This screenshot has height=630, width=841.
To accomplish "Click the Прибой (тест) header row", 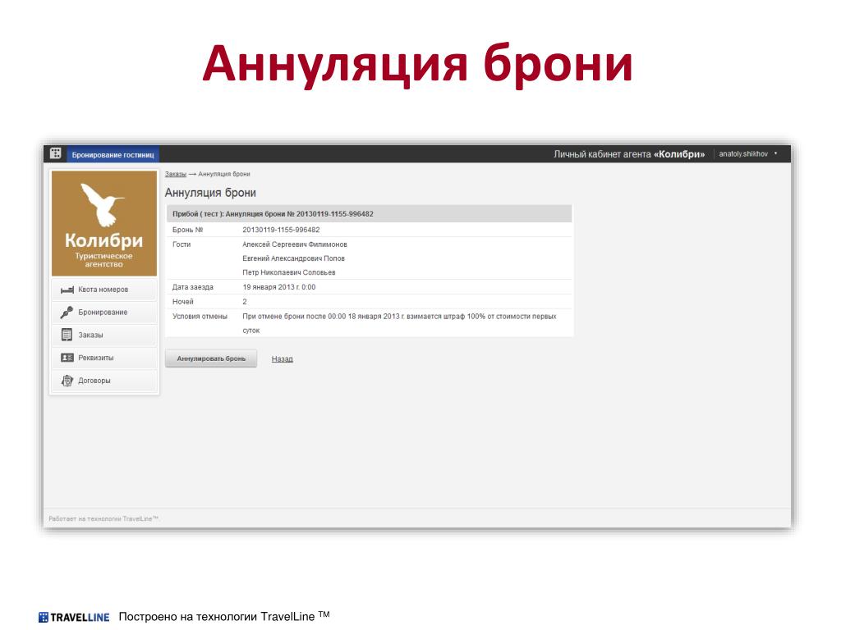I will 369,214.
